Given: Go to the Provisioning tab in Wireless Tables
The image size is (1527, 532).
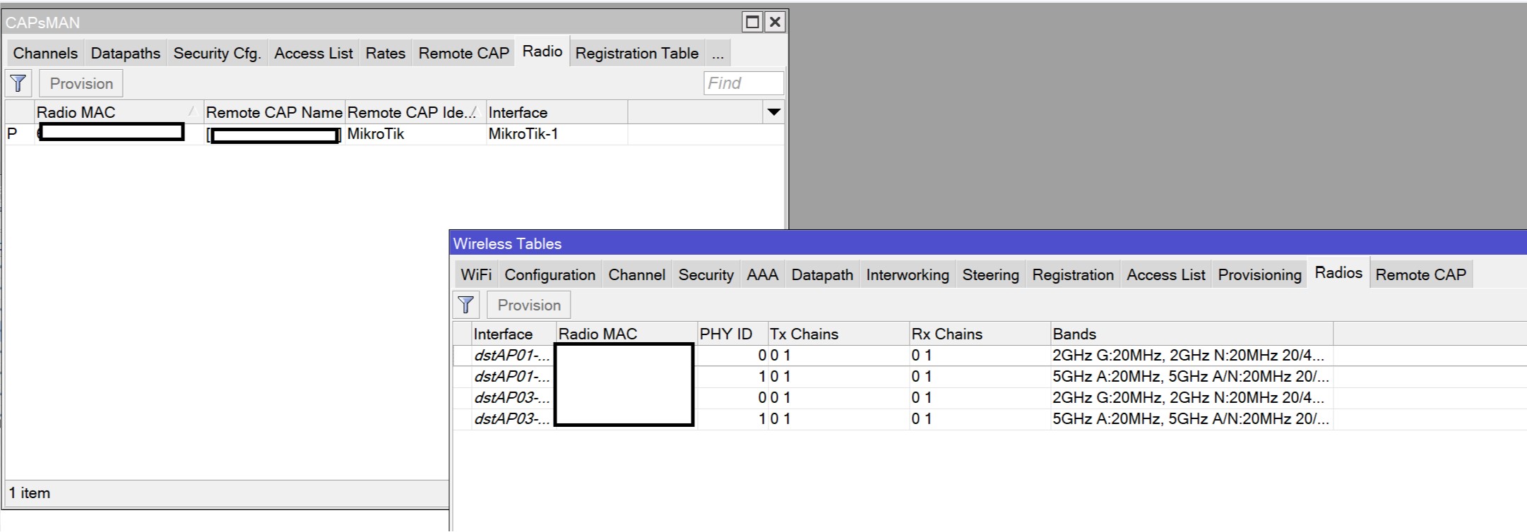Looking at the screenshot, I should [1259, 275].
